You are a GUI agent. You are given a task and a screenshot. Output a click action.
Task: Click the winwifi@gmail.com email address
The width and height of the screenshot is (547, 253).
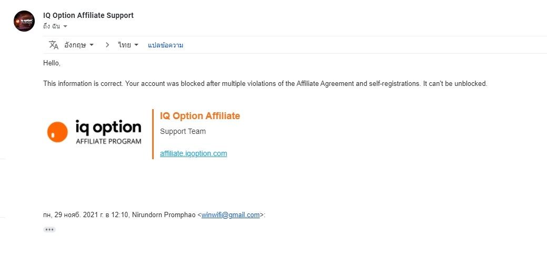(x=231, y=215)
